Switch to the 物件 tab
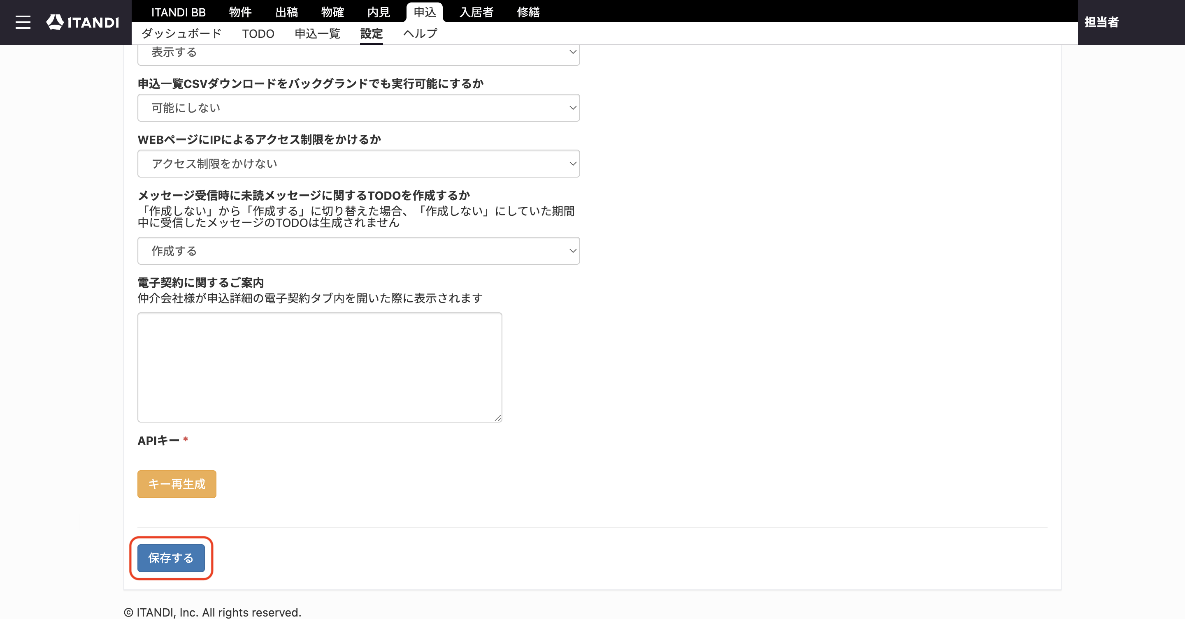The height and width of the screenshot is (619, 1185). [241, 12]
